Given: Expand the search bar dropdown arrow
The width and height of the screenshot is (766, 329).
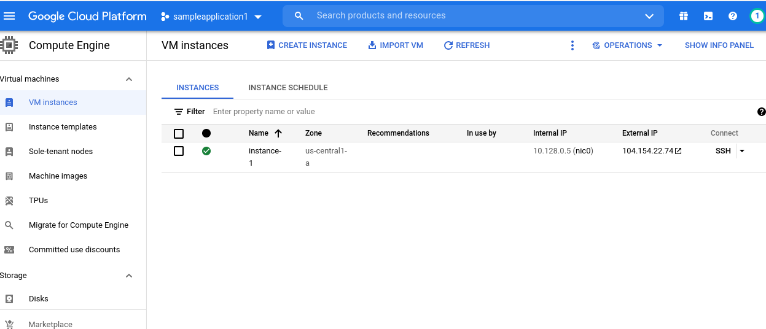Looking at the screenshot, I should 649,16.
